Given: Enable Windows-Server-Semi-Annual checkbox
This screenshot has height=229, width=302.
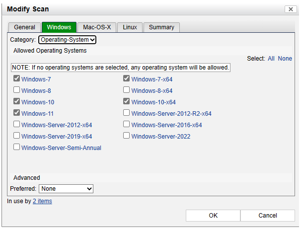Looking at the screenshot, I should coord(17,148).
